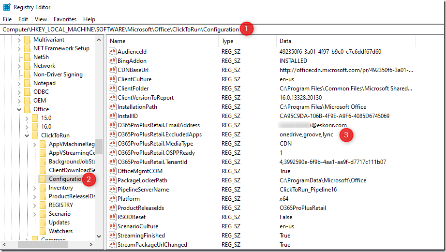Screen dimensions: 446x252
Task: Click the folder icon of the Notepad key
Action: click(x=27, y=83)
